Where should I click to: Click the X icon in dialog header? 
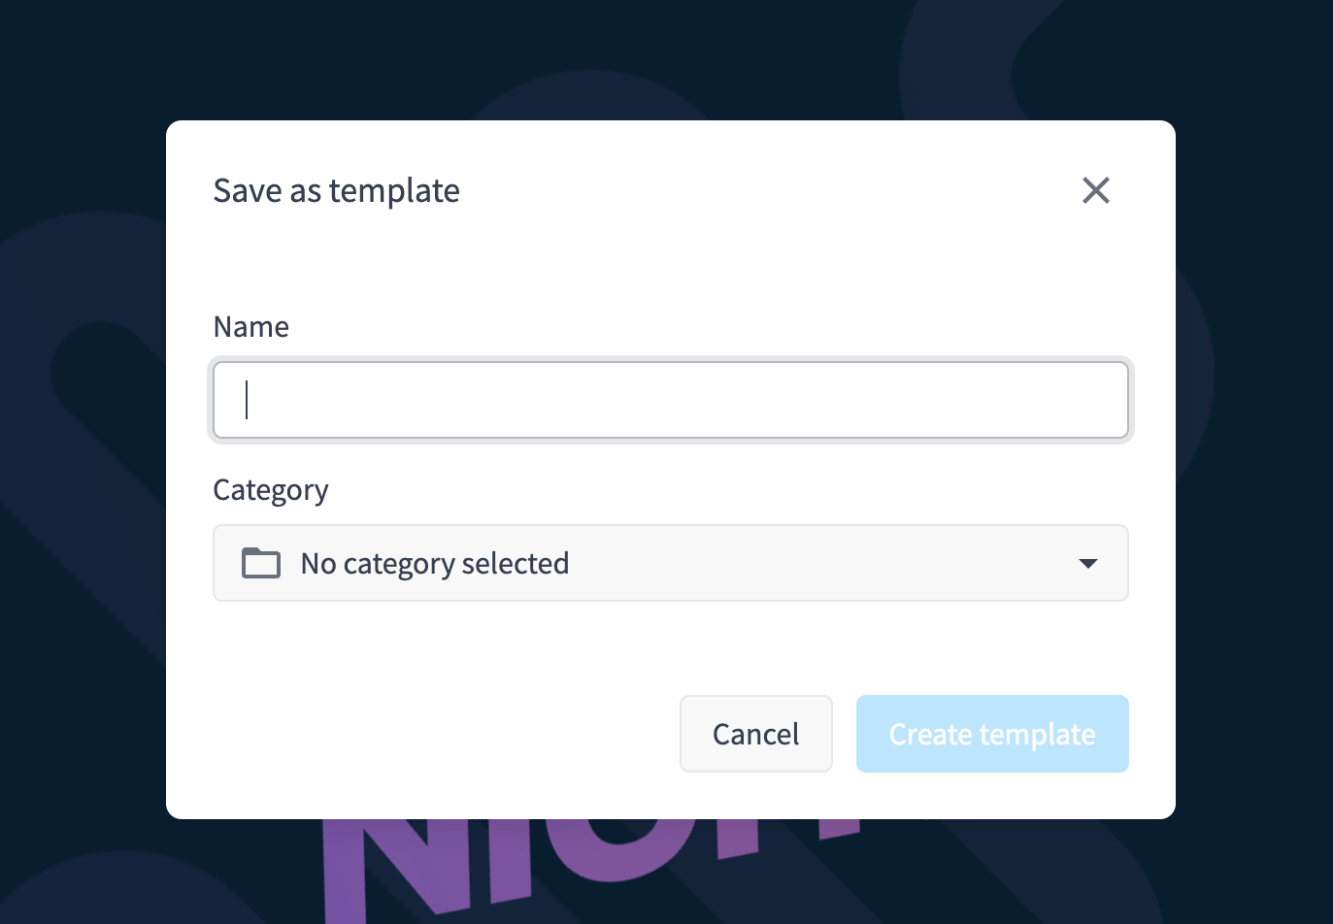coord(1095,190)
